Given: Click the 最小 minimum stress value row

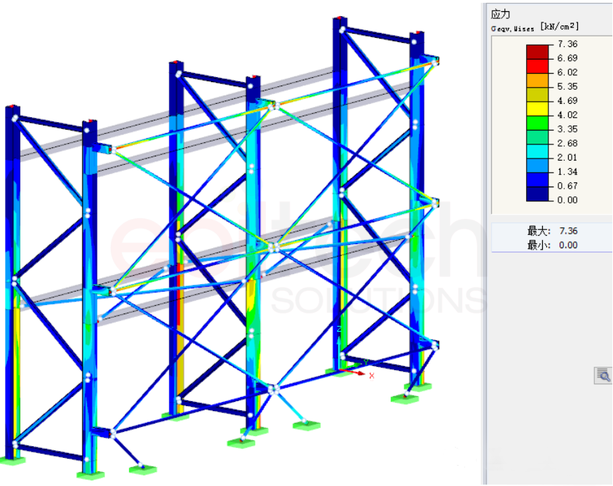Looking at the screenshot, I should (551, 245).
